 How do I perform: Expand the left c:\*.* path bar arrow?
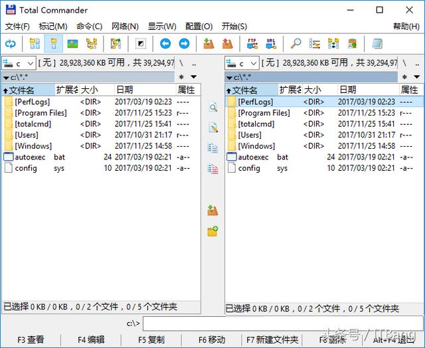(6, 78)
